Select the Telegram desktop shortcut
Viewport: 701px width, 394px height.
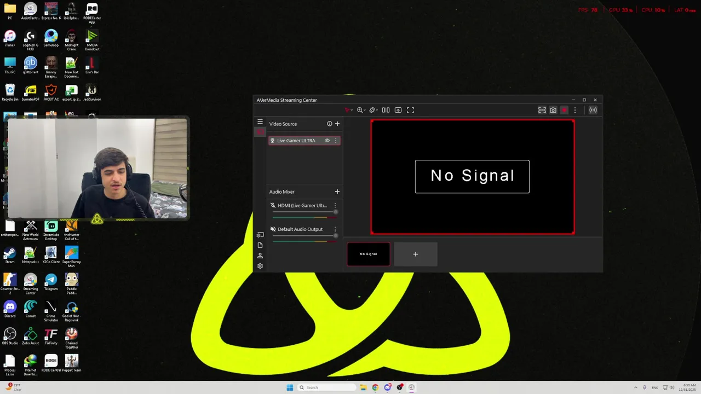click(x=51, y=282)
